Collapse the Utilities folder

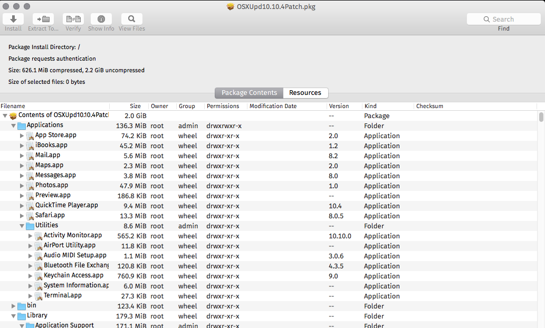coord(22,226)
